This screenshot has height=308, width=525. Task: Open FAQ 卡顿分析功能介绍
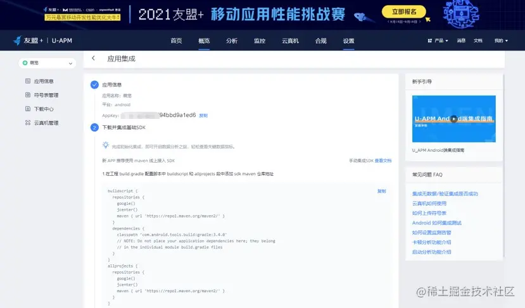tap(431, 242)
